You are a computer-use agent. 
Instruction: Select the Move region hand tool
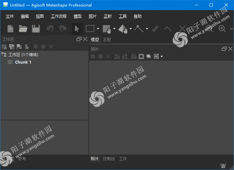(107, 29)
